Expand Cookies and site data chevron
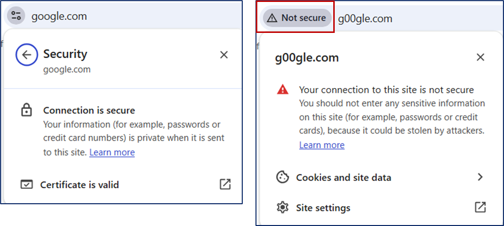Image resolution: width=504 pixels, height=226 pixels. 480,177
